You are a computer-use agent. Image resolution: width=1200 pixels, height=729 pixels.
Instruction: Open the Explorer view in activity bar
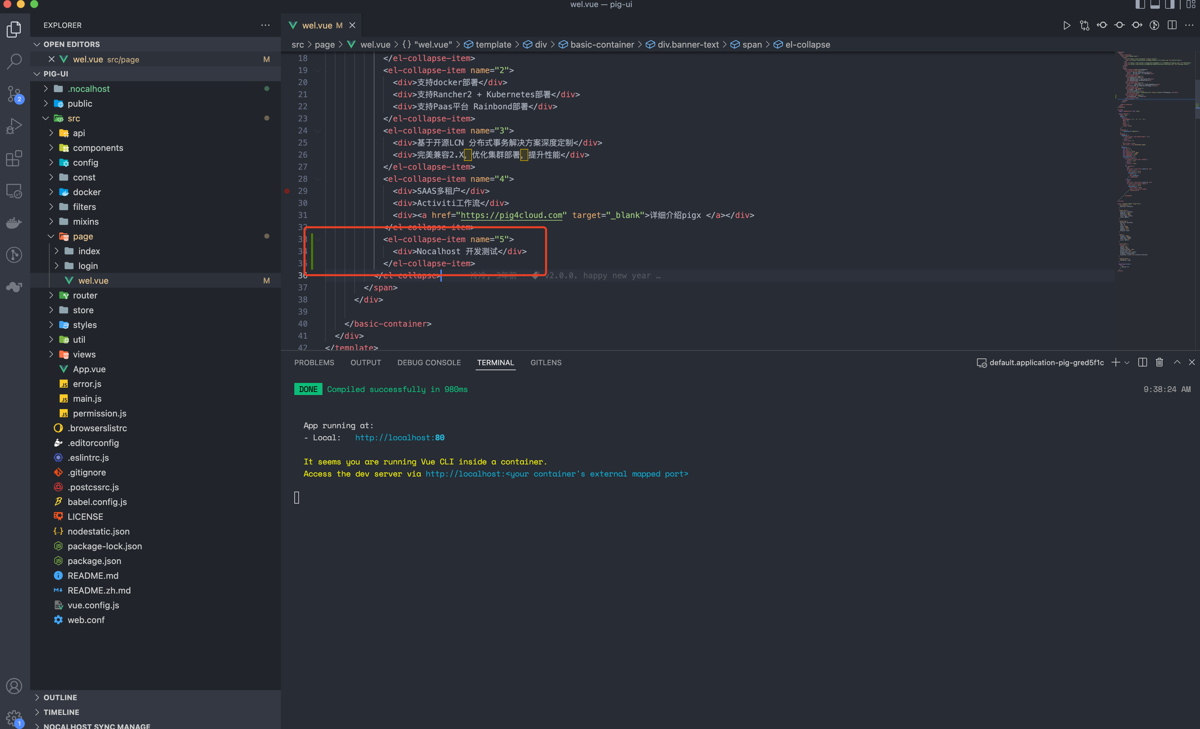coord(14,29)
